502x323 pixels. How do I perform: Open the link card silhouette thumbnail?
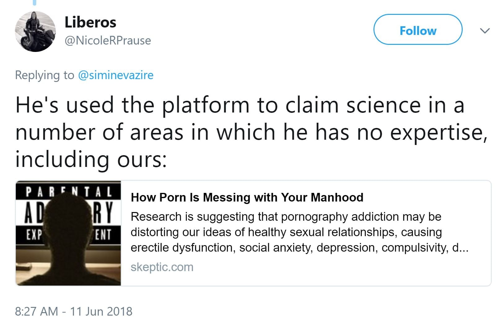(68, 247)
